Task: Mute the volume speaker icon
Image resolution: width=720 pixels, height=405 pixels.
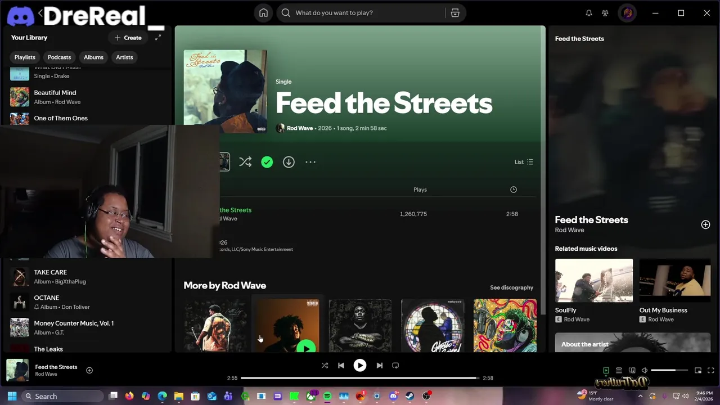Action: pos(645,370)
